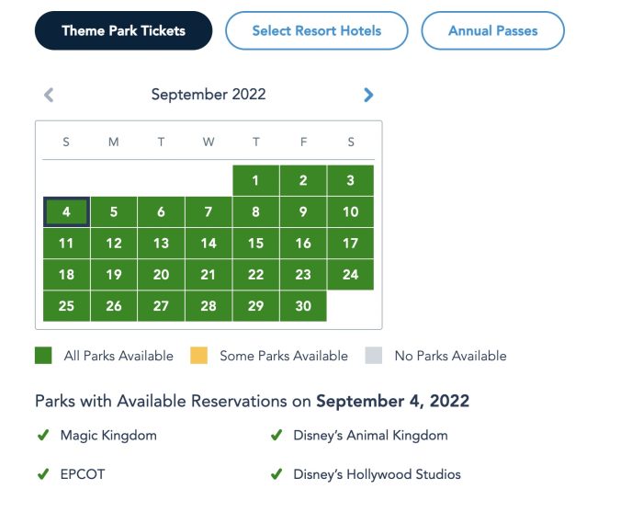The width and height of the screenshot is (643, 512).
Task: Click checkmark beside Disney's Animal Kingdom
Action: click(x=276, y=436)
